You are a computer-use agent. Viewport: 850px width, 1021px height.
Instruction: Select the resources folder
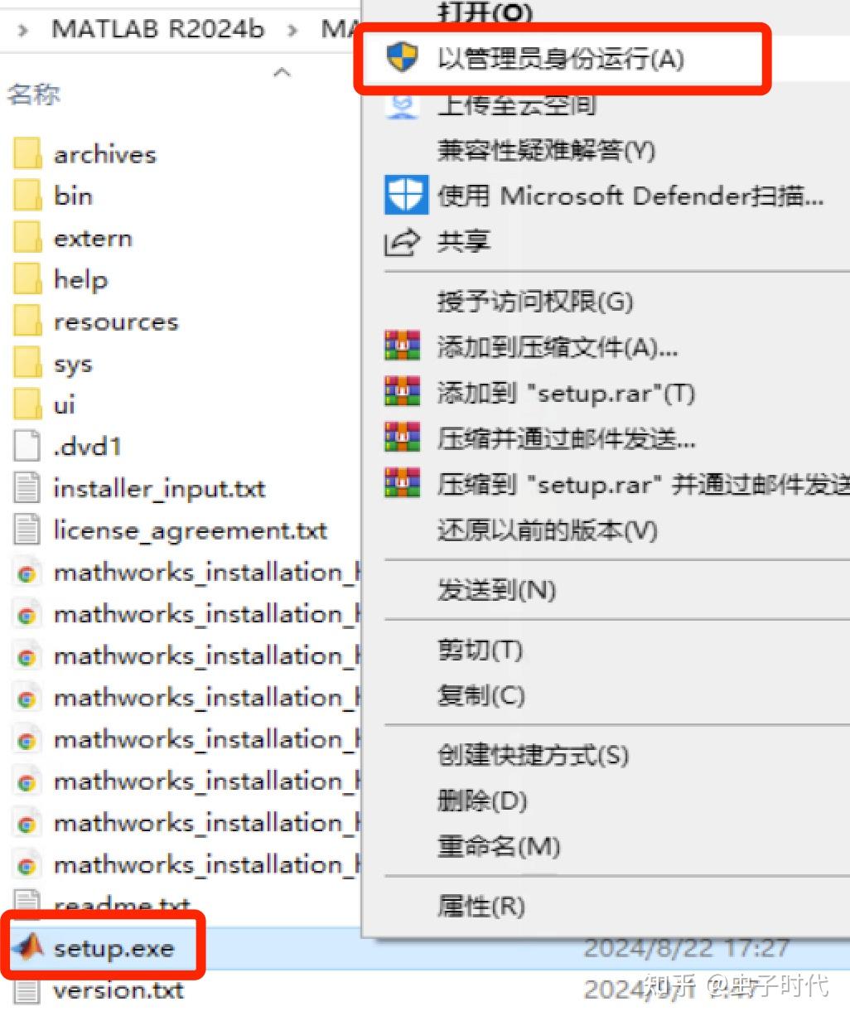tap(115, 322)
